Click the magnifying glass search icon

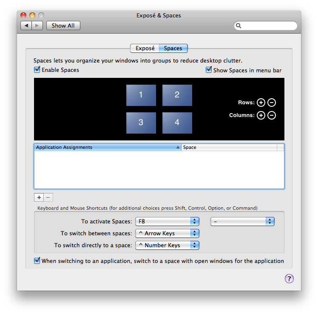(x=238, y=26)
